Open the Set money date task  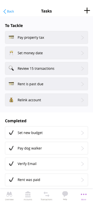click(x=47, y=53)
